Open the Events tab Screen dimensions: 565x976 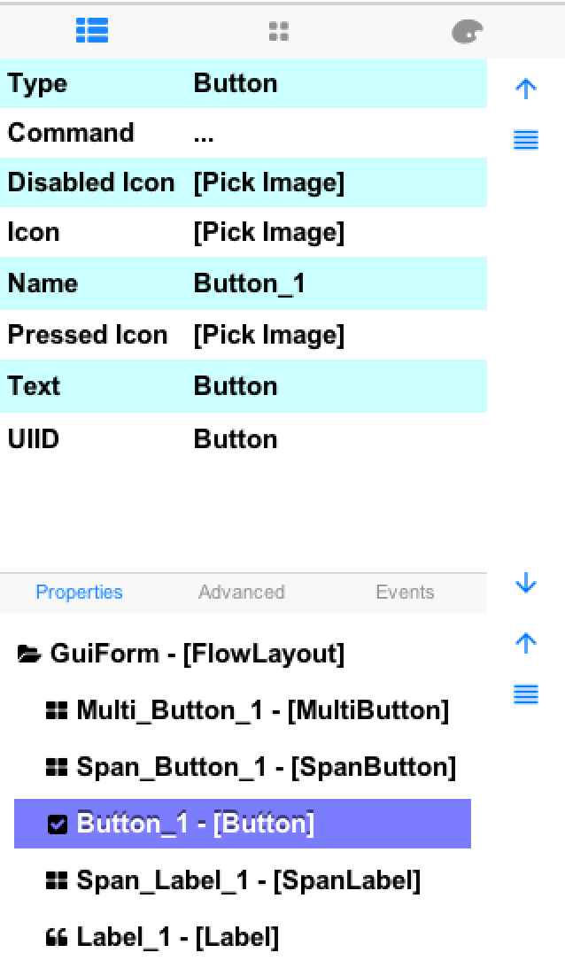pos(405,593)
